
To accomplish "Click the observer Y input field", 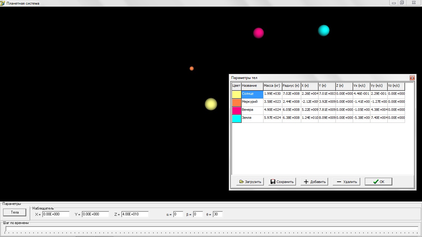I will pyautogui.click(x=95, y=214).
